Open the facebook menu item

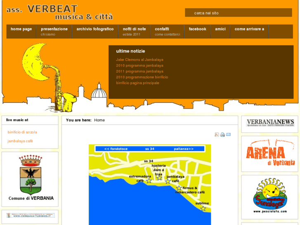(197, 31)
